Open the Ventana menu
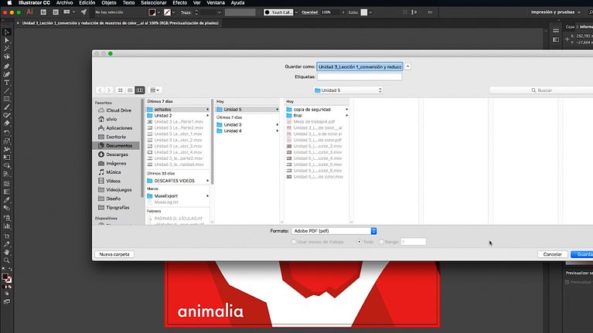 (x=216, y=2)
